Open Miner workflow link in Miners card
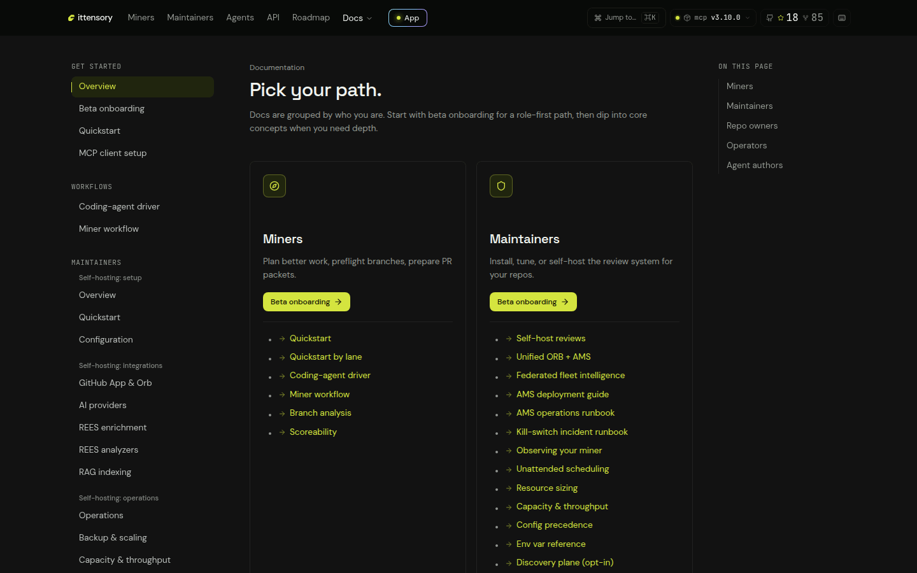The width and height of the screenshot is (917, 573). coord(320,395)
